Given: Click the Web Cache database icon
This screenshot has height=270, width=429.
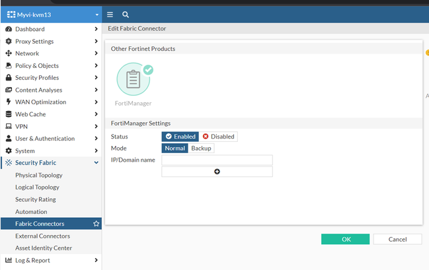Looking at the screenshot, I should tap(9, 114).
